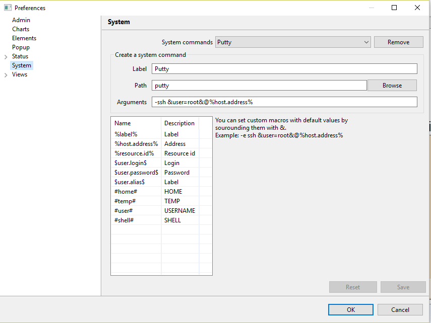Remove the Putty system command
Screen dimensions: 431x323
[398, 42]
